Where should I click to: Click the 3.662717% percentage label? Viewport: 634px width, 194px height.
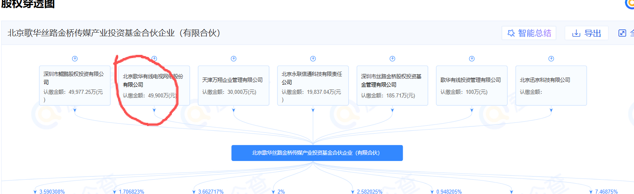click(211, 192)
